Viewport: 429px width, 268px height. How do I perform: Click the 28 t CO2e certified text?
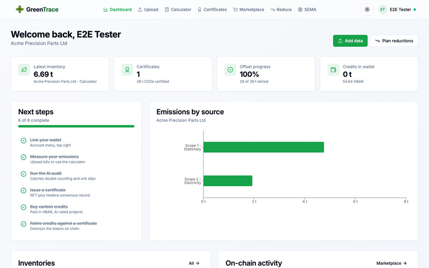coord(153,81)
